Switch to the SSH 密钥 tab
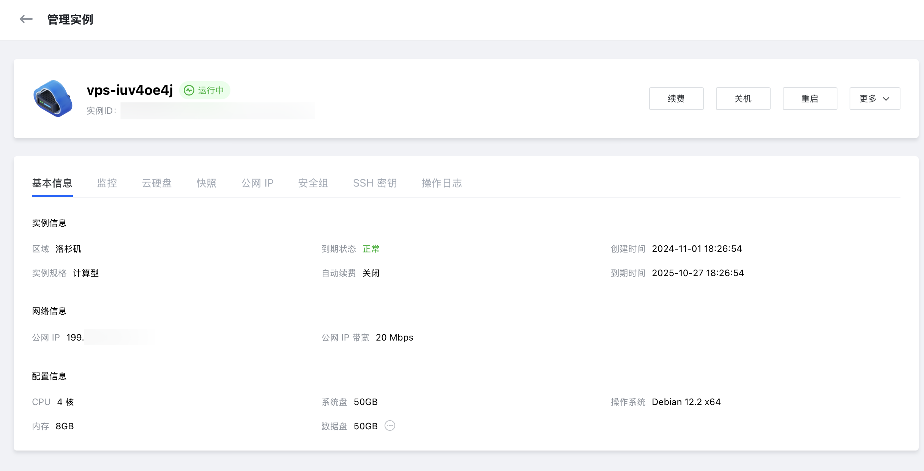This screenshot has height=471, width=924. [x=375, y=183]
